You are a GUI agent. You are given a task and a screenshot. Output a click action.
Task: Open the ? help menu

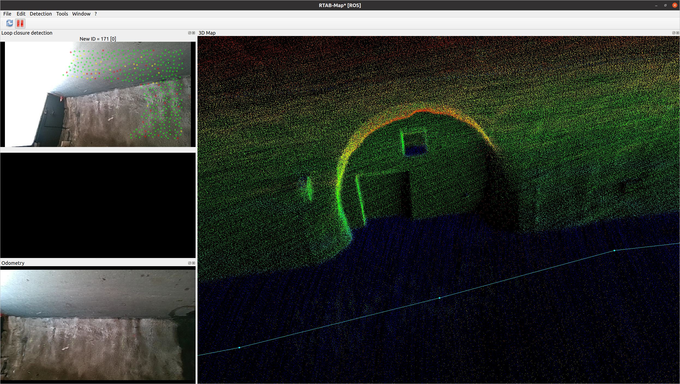[x=96, y=14]
